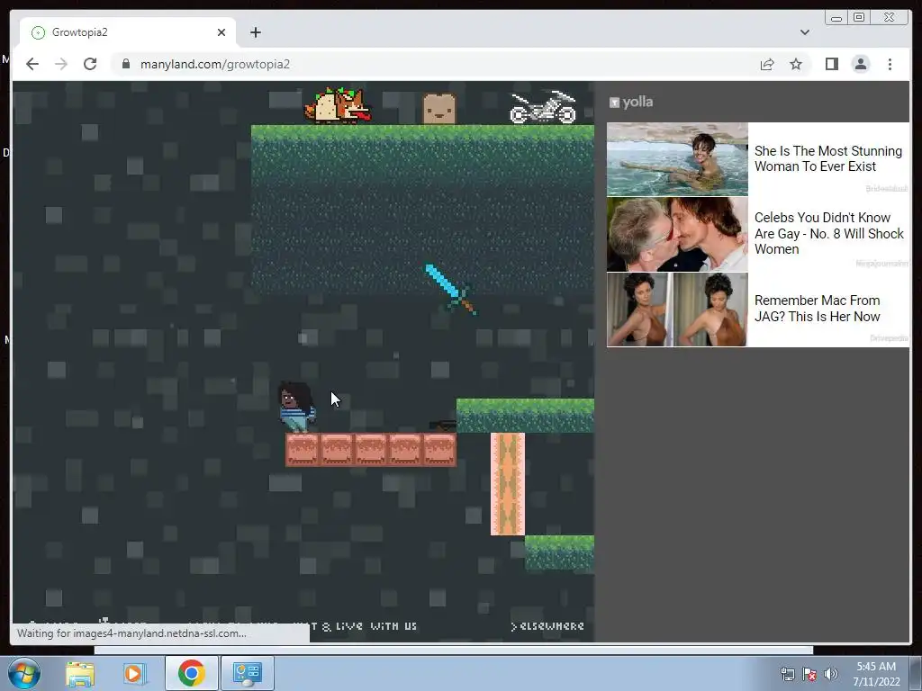Open the Most Stunning Woman ad headline
This screenshot has width=922, height=691.
(x=828, y=158)
